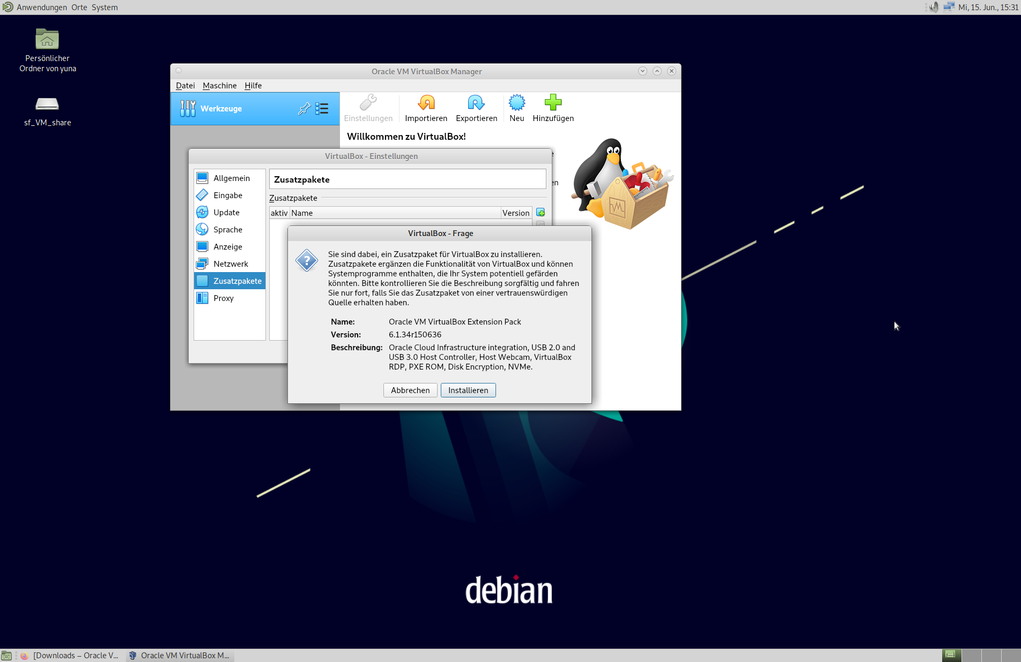Select Eingabe in the settings sidebar

pyautogui.click(x=230, y=195)
